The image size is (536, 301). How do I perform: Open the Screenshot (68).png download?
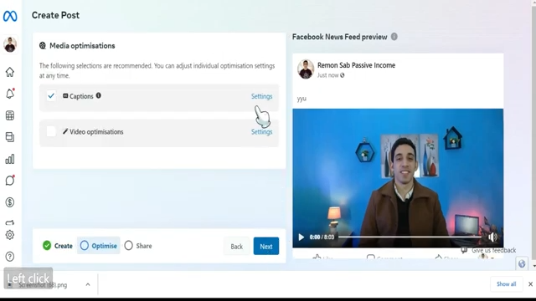coord(43,285)
